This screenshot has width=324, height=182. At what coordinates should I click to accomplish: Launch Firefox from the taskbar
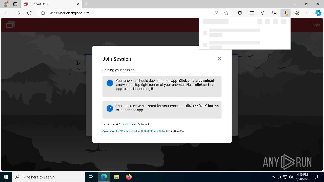tap(129, 177)
